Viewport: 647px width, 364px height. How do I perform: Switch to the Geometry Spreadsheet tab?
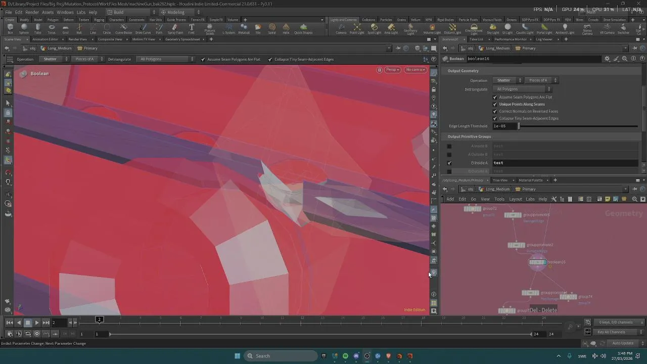(182, 39)
